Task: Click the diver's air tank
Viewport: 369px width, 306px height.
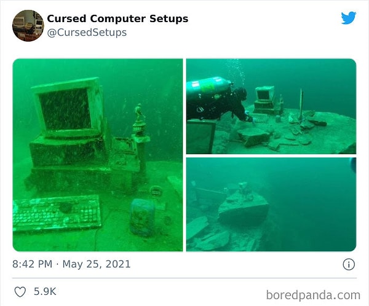Action: [208, 87]
